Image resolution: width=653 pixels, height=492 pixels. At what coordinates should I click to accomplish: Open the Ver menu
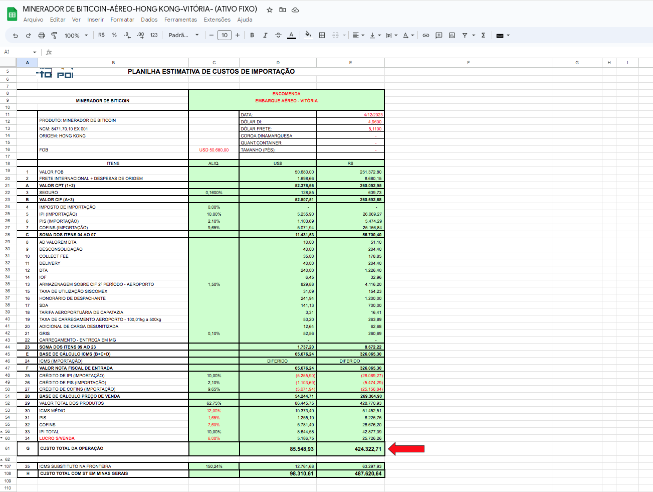coord(76,20)
